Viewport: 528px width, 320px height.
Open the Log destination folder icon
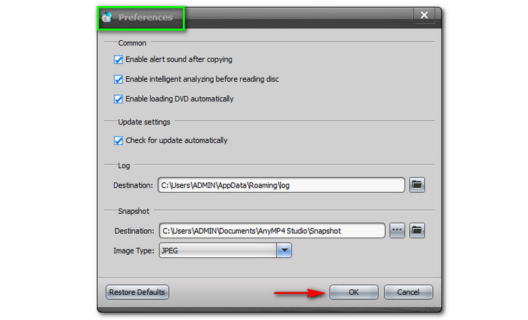(417, 185)
